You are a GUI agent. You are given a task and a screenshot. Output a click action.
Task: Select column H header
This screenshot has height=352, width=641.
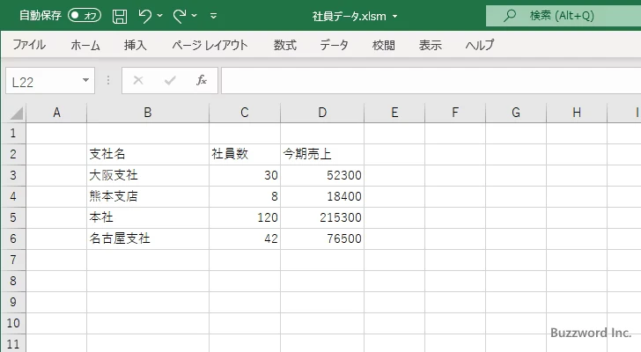(577, 113)
